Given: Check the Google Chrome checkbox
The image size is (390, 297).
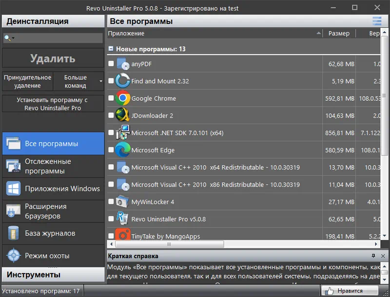Looking at the screenshot, I should point(111,98).
